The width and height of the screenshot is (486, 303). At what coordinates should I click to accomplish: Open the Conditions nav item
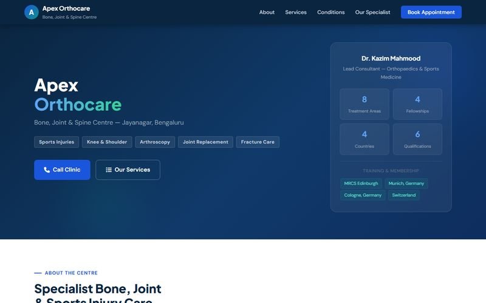(330, 12)
